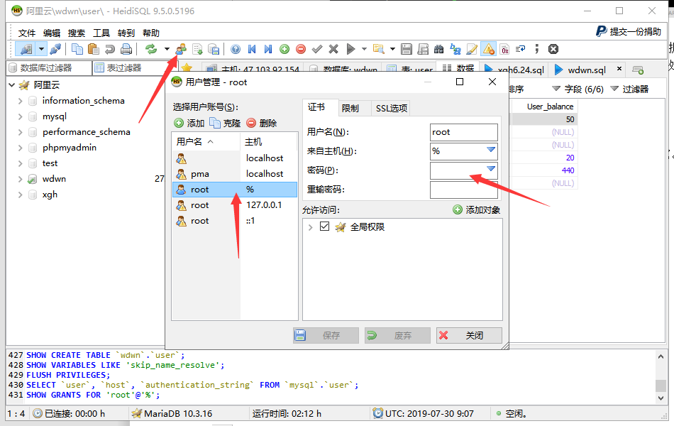Select the root 127.0.0.1 user row
Viewport: 674px width, 426px height.
[x=235, y=205]
